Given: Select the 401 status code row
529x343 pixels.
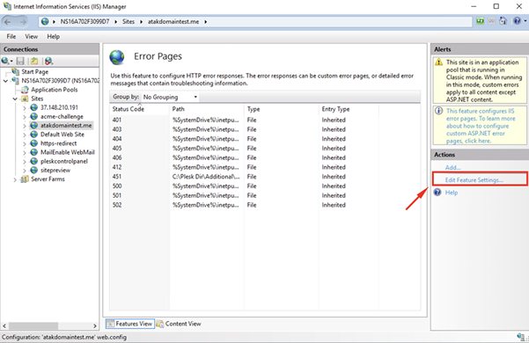Looking at the screenshot, I should (245, 120).
